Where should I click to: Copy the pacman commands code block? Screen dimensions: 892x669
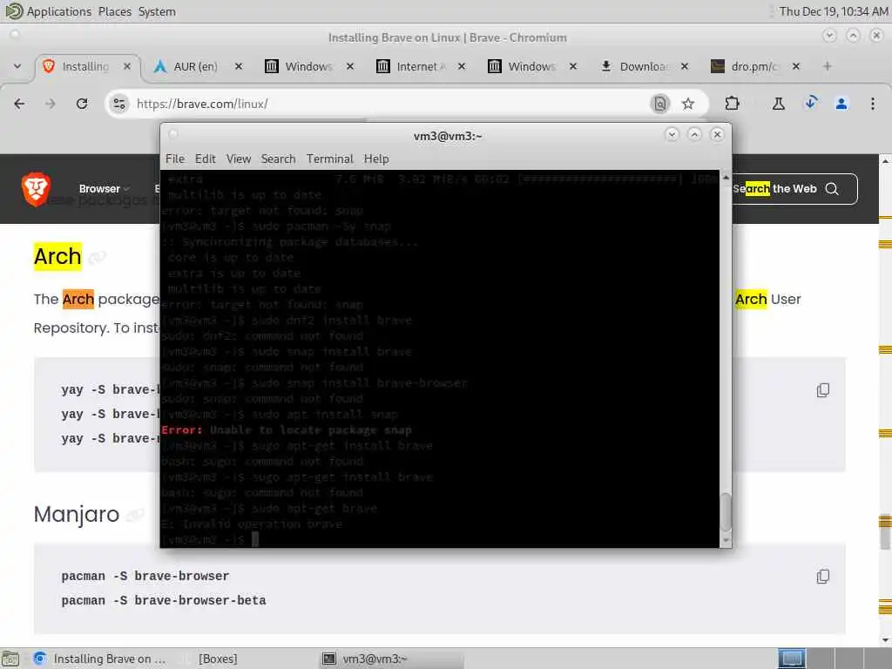click(823, 577)
